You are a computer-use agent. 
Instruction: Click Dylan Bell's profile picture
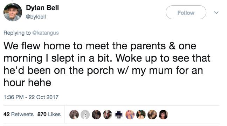(13, 12)
